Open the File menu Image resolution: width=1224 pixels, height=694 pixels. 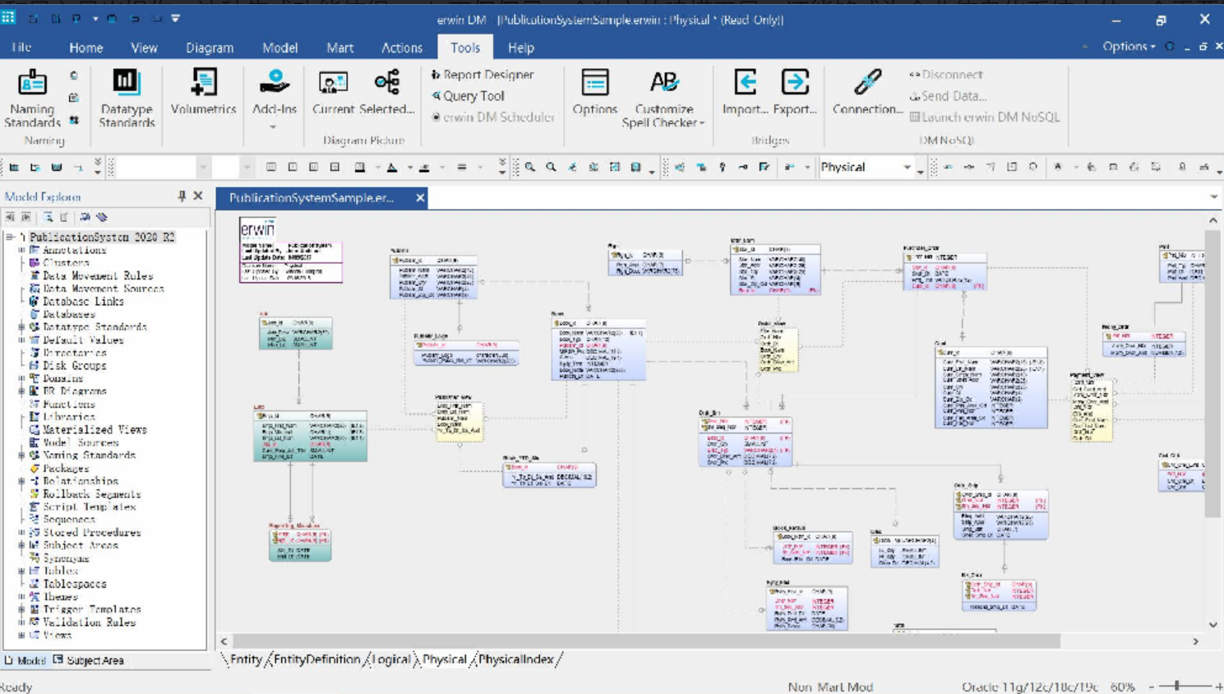pos(21,48)
